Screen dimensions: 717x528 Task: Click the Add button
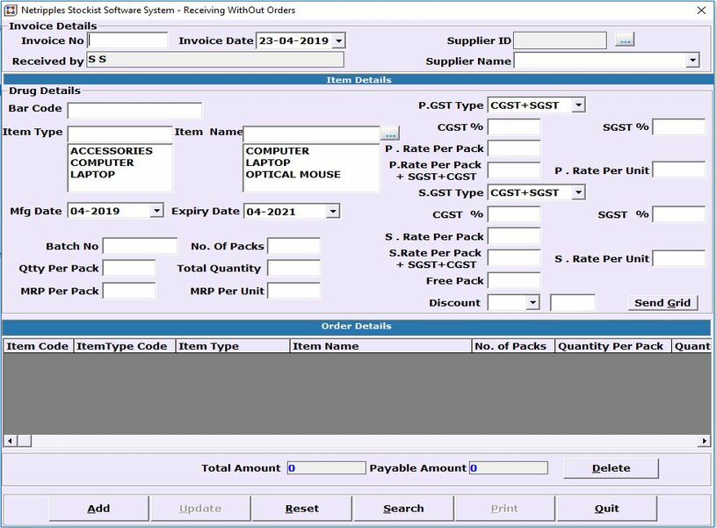click(98, 509)
